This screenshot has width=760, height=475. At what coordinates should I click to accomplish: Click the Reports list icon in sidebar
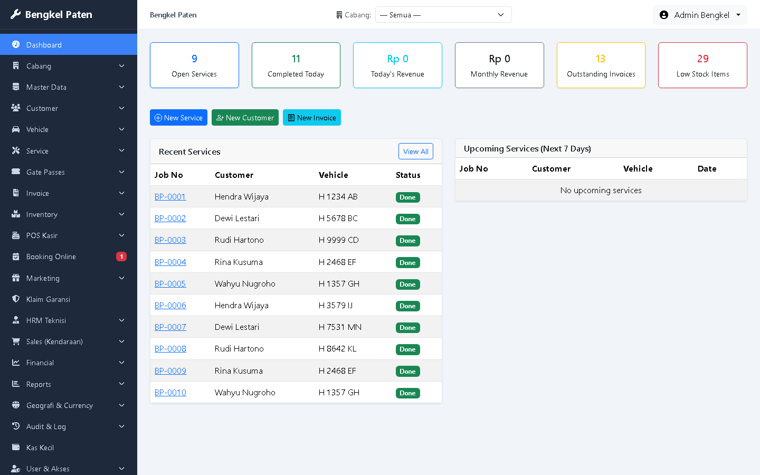16,384
